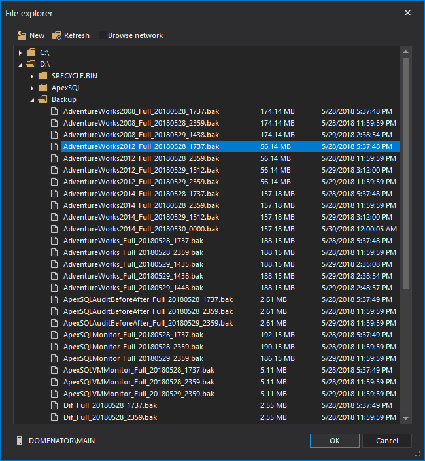Click the server icon beside DOMENATOR\MAIN
Image resolution: width=425 pixels, height=461 pixels.
[20, 441]
